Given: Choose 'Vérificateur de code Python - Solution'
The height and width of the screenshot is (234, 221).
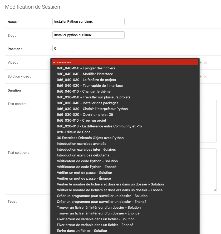Looking at the screenshot, I should (x=87, y=161).
